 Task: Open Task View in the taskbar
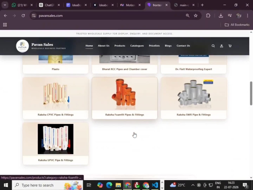coord(89,185)
